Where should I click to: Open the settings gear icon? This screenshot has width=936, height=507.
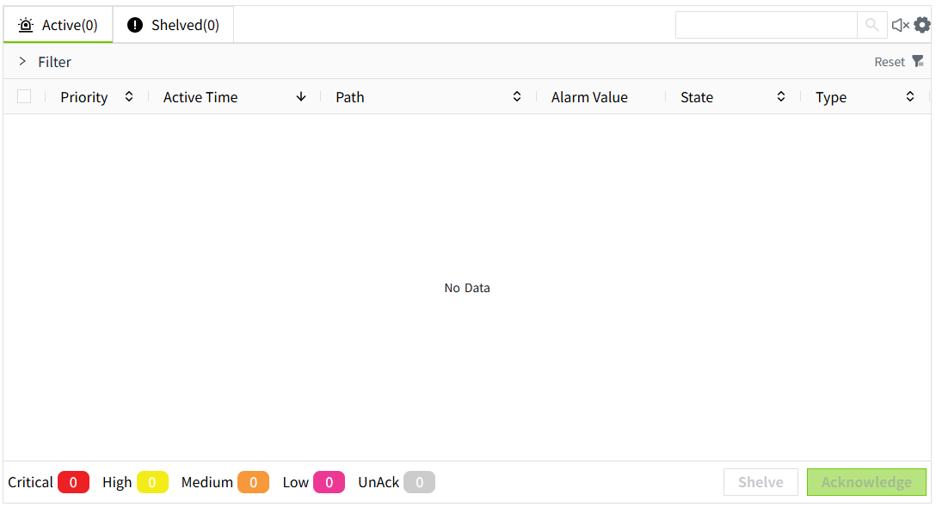coord(922,25)
